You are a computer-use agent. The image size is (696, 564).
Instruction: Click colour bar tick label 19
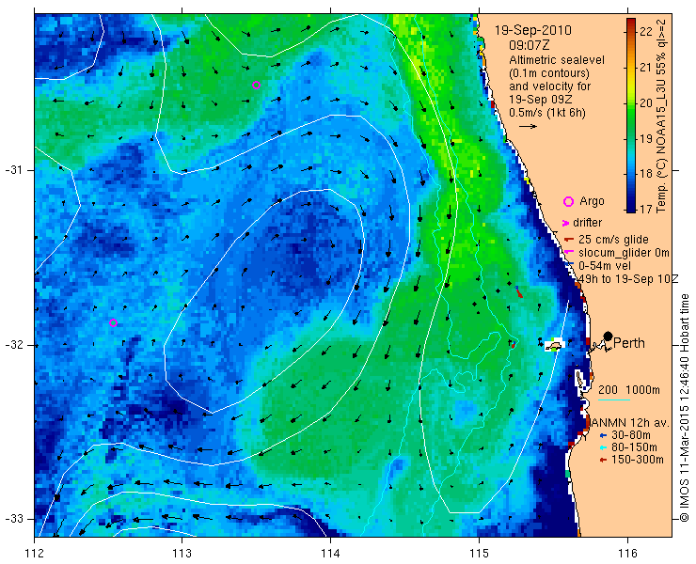click(x=646, y=138)
